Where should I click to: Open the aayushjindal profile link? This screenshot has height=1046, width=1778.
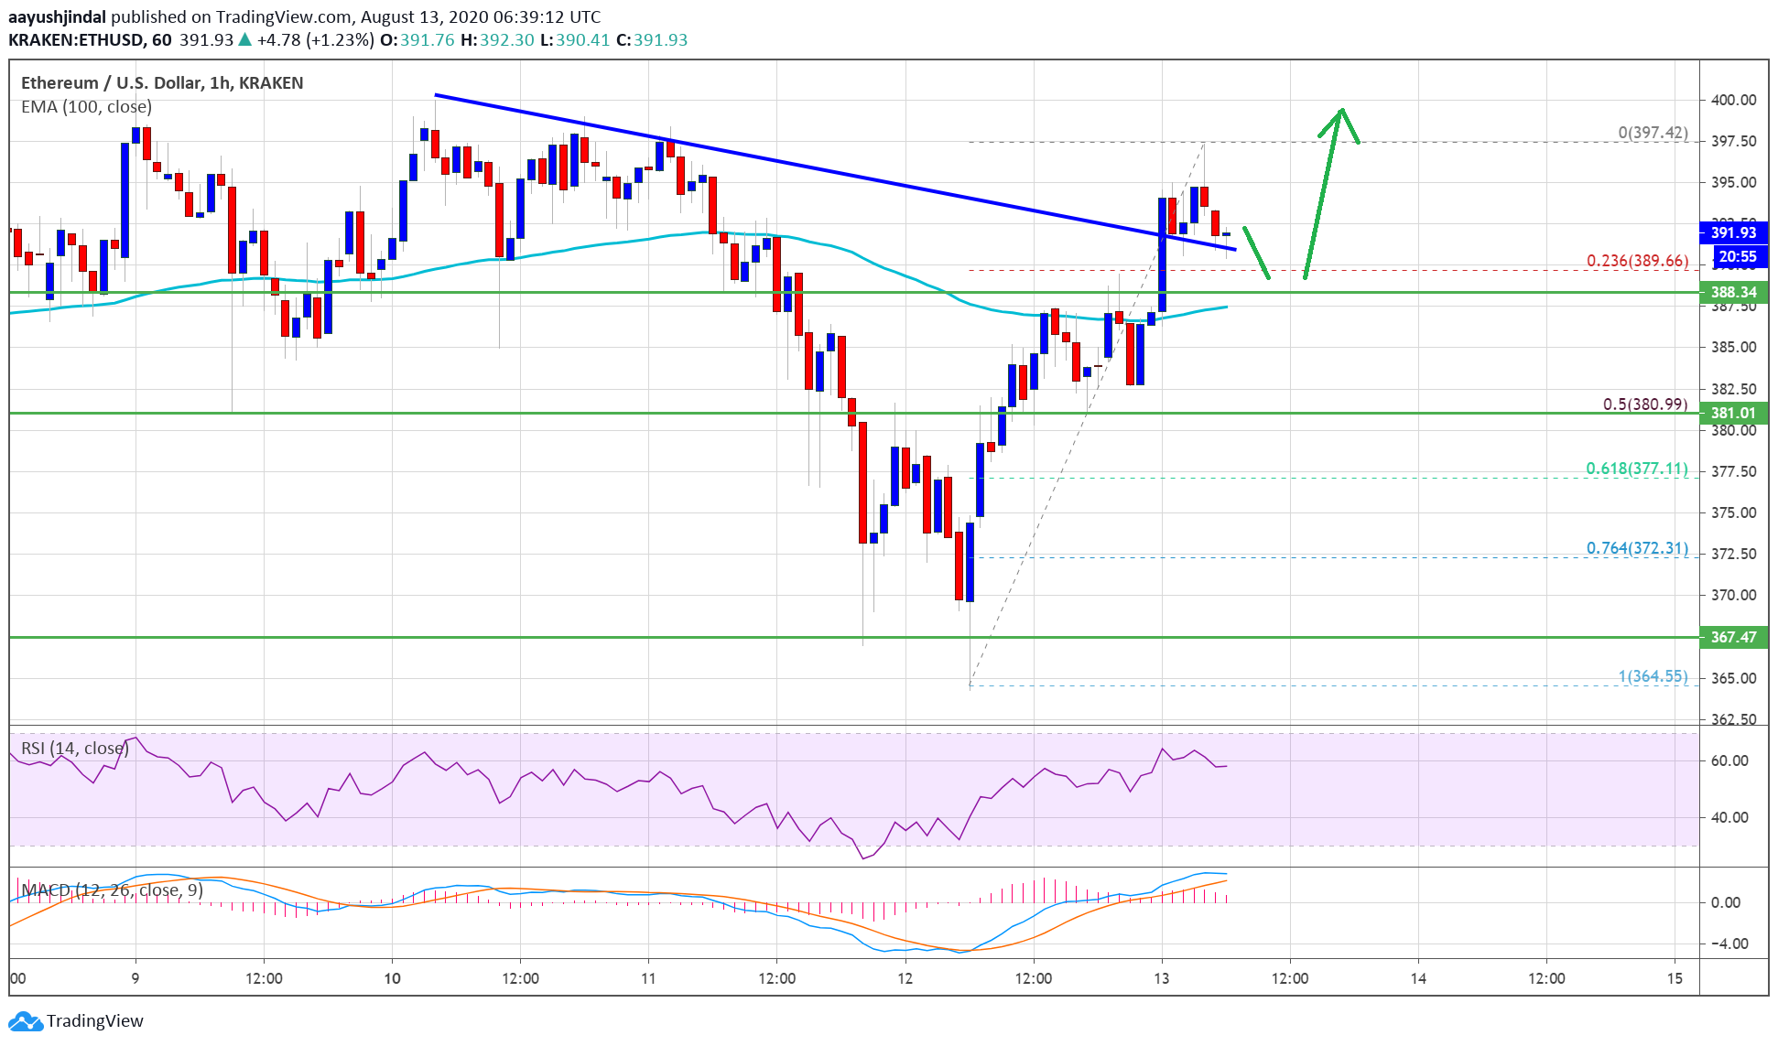57,16
